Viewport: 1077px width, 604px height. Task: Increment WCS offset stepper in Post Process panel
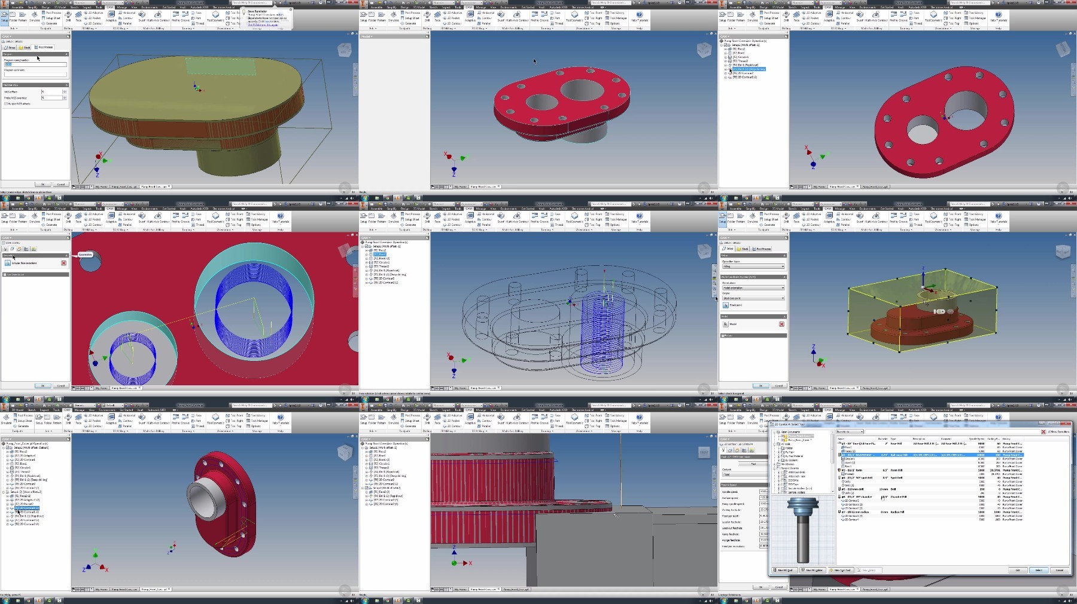pyautogui.click(x=65, y=91)
